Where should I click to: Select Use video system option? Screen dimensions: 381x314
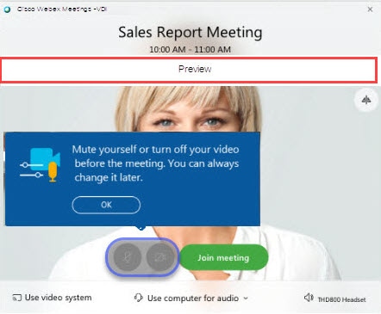point(52,298)
